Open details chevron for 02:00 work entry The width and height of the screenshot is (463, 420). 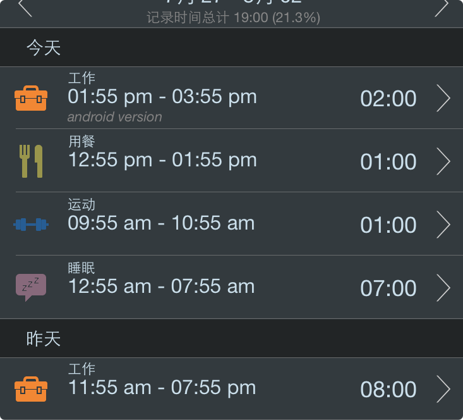pyautogui.click(x=443, y=98)
